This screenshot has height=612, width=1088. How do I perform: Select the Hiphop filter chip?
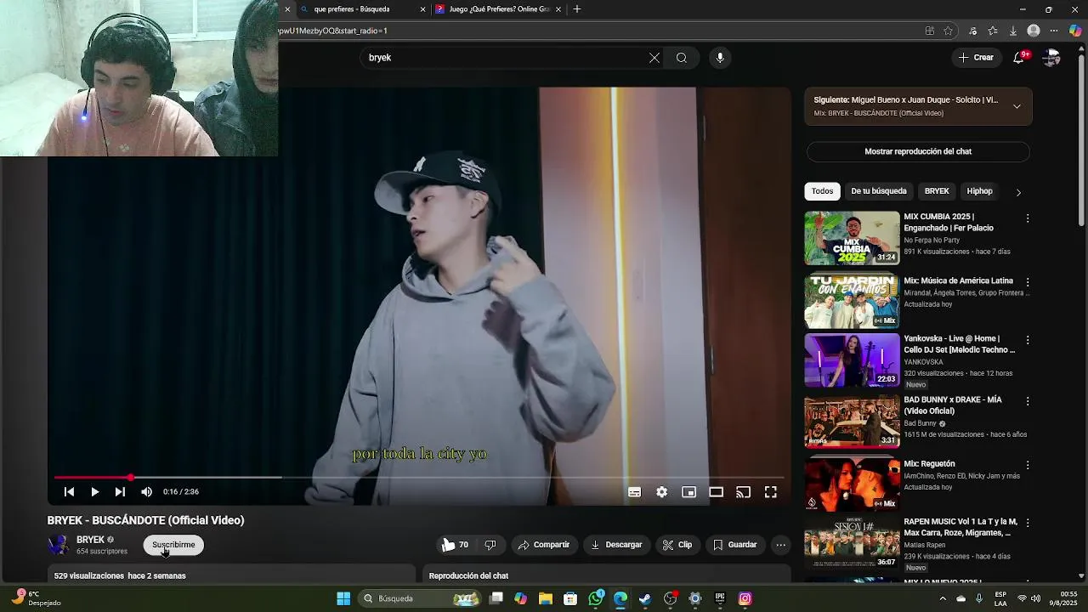[979, 191]
